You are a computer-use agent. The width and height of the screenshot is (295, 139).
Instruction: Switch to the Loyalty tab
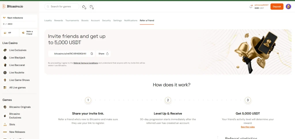click(48, 20)
